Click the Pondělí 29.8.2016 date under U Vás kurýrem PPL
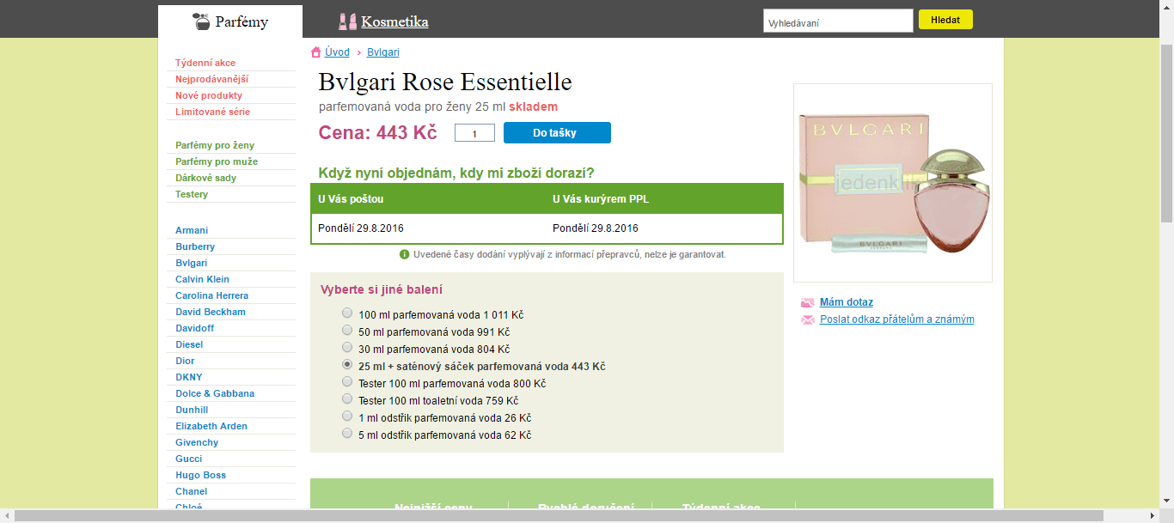Screen dimensions: 1174x523 (596, 228)
